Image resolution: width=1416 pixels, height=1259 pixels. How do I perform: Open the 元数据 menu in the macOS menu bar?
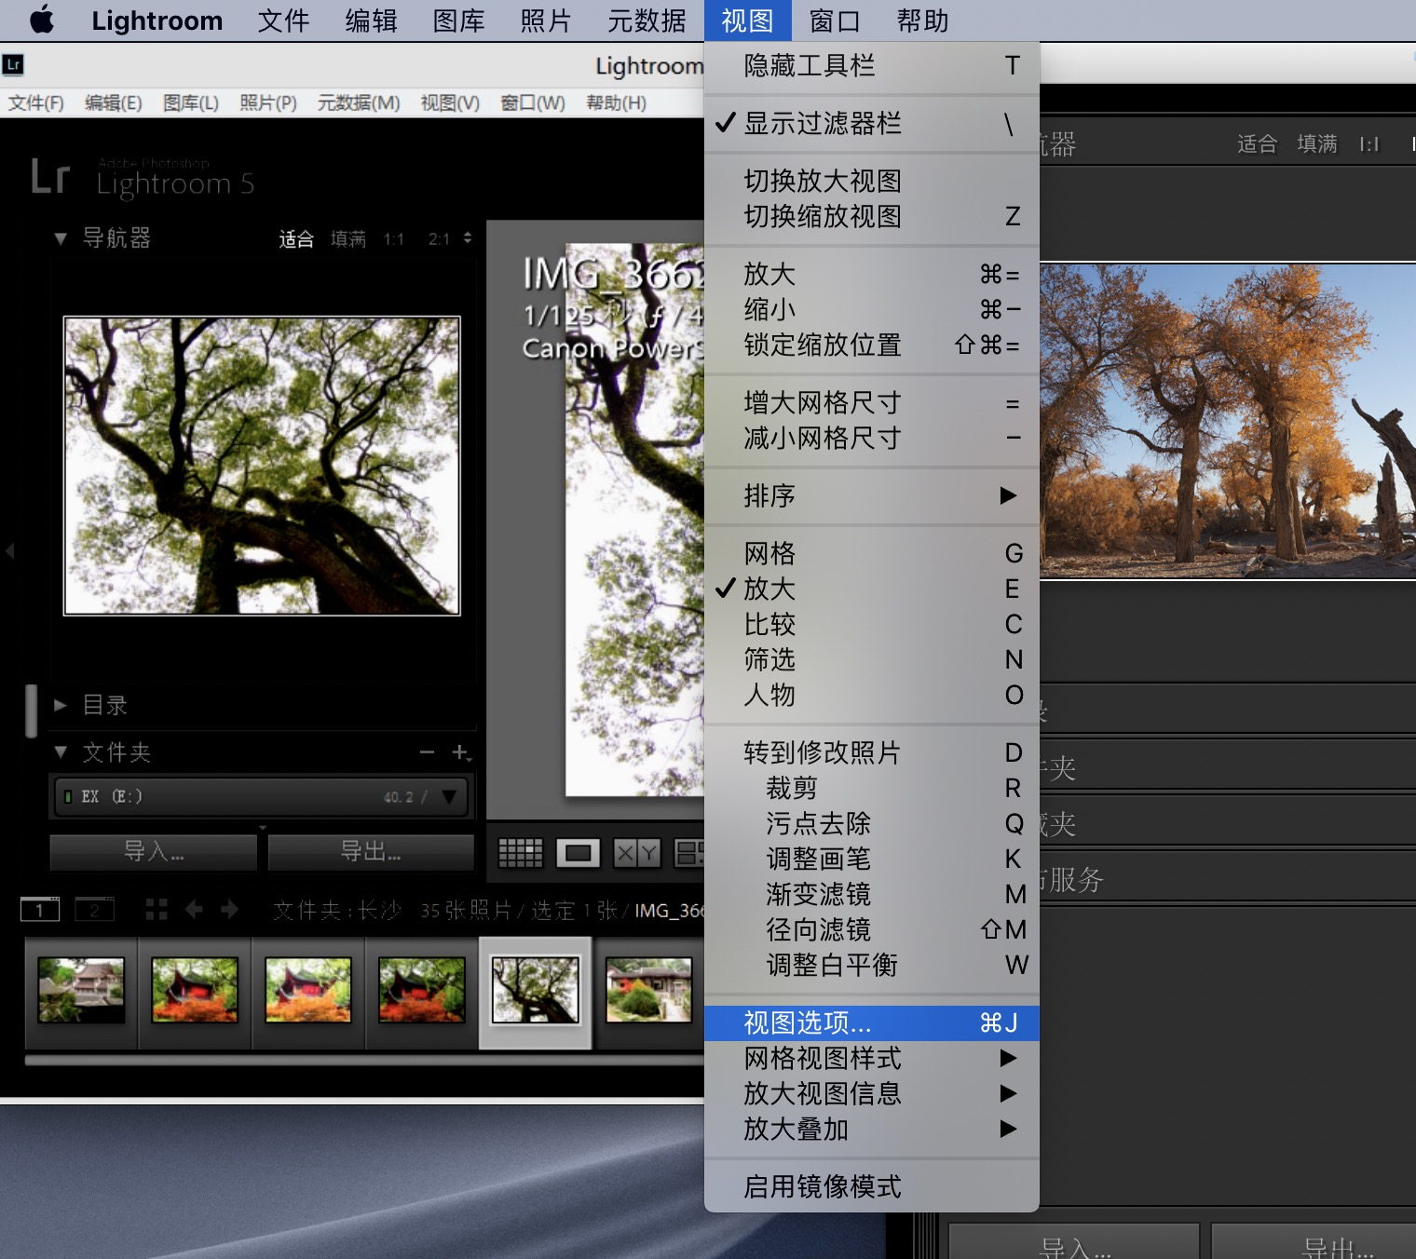647,20
